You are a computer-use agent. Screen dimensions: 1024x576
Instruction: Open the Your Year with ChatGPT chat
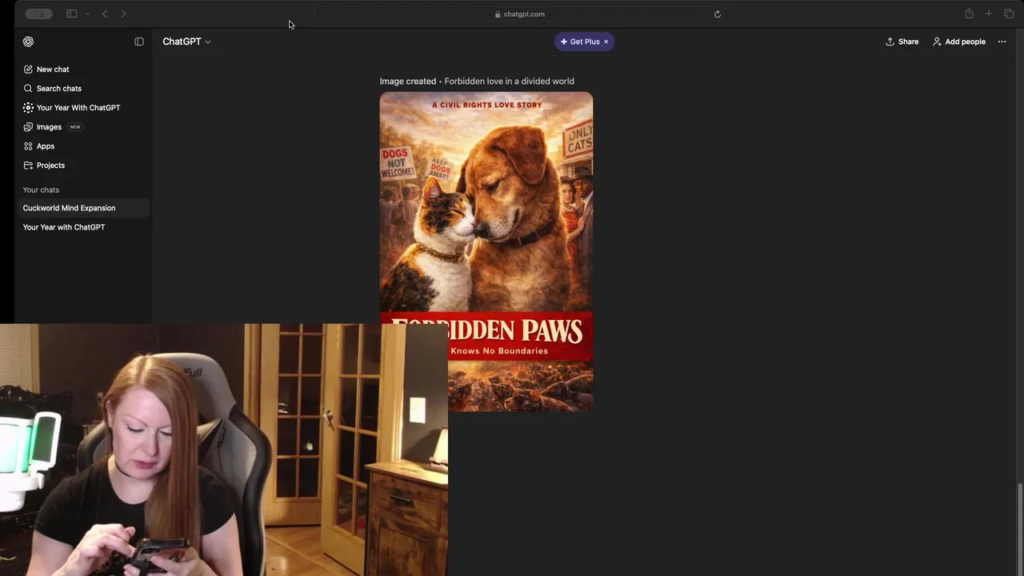(x=82, y=227)
